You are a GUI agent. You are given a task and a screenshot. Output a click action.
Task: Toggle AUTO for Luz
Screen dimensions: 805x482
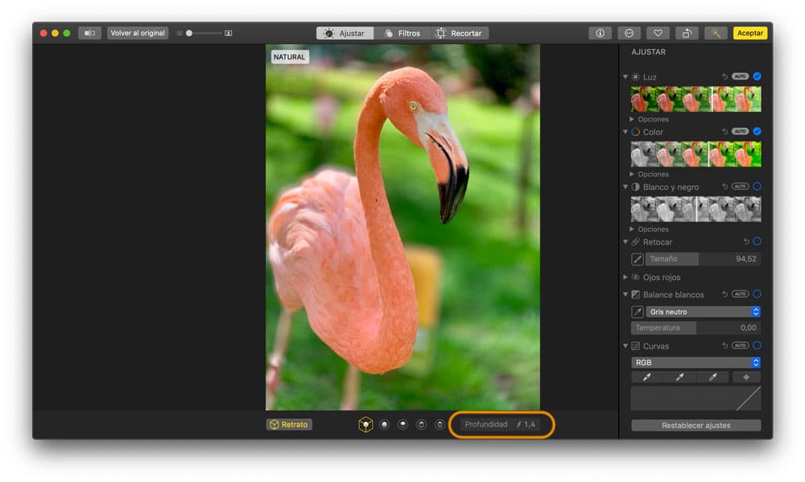[x=740, y=76]
